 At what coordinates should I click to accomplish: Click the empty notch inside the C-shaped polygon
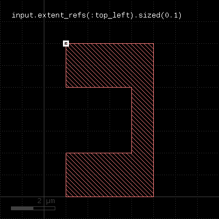pyautogui.click(x=99, y=120)
